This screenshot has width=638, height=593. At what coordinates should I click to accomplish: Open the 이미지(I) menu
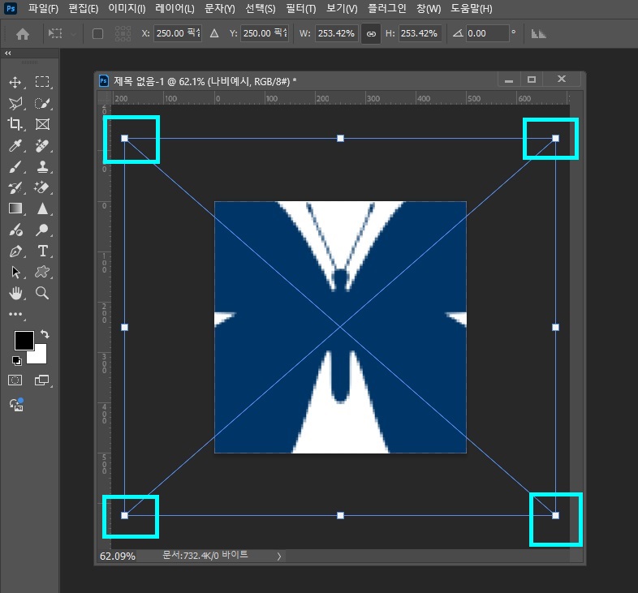point(127,9)
